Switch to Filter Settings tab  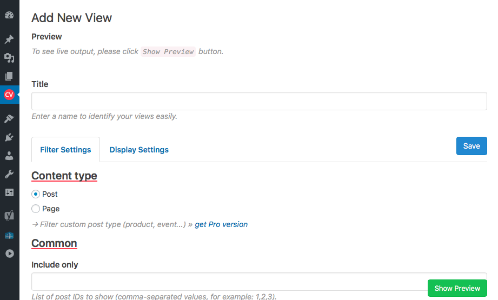click(x=65, y=150)
